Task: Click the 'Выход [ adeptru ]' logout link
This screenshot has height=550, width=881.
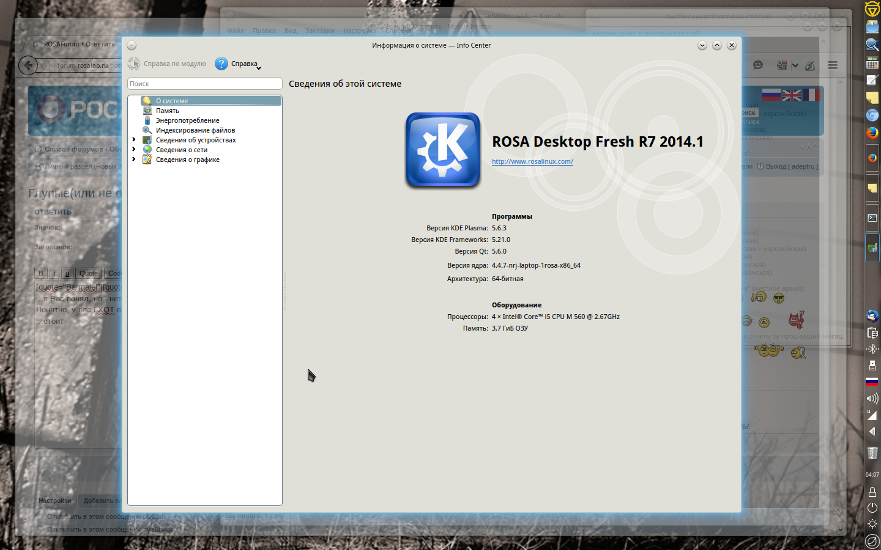Action: coord(787,166)
